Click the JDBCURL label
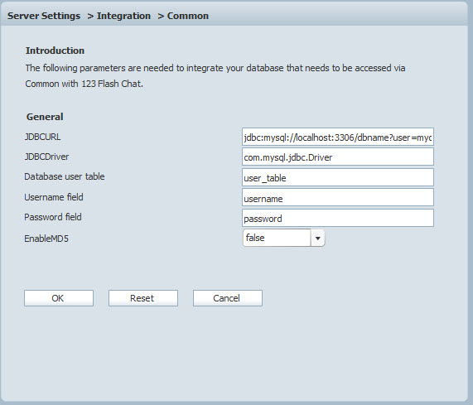Screen dimensions: 473x405 click(42, 137)
